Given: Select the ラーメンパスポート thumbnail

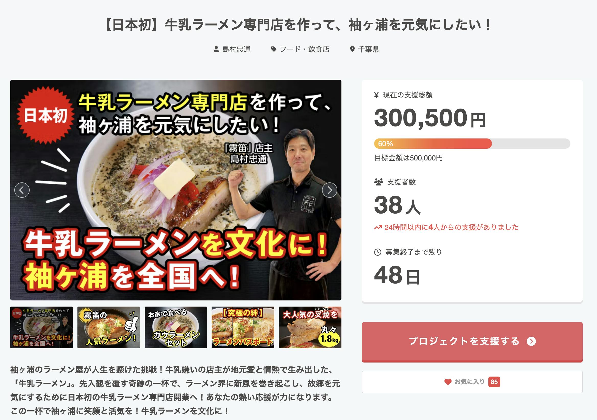Looking at the screenshot, I should click(x=243, y=327).
